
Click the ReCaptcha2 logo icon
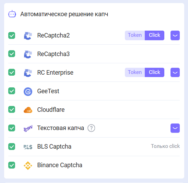point(28,36)
